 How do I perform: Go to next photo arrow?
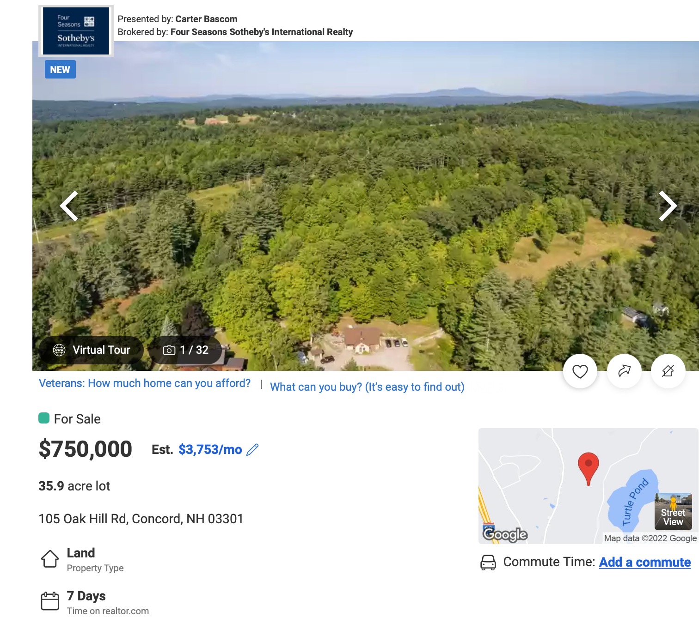coord(668,206)
